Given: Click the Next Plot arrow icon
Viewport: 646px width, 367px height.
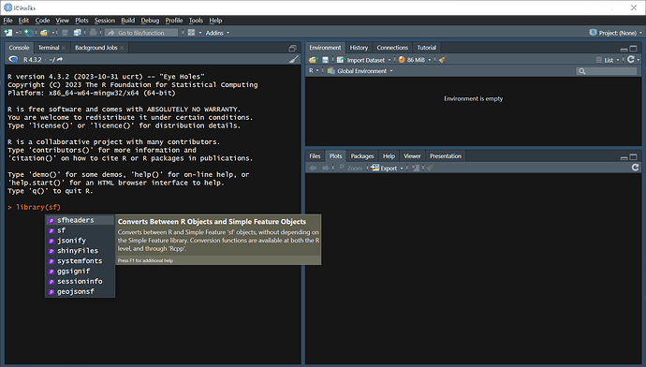Looking at the screenshot, I should click(x=326, y=168).
